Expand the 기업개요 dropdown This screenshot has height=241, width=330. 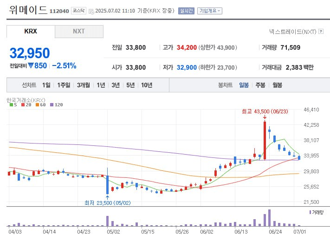point(210,11)
